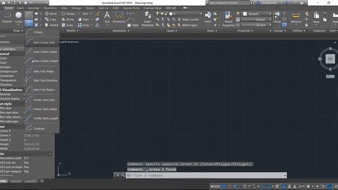Choose the Continue arc option

[42, 128]
